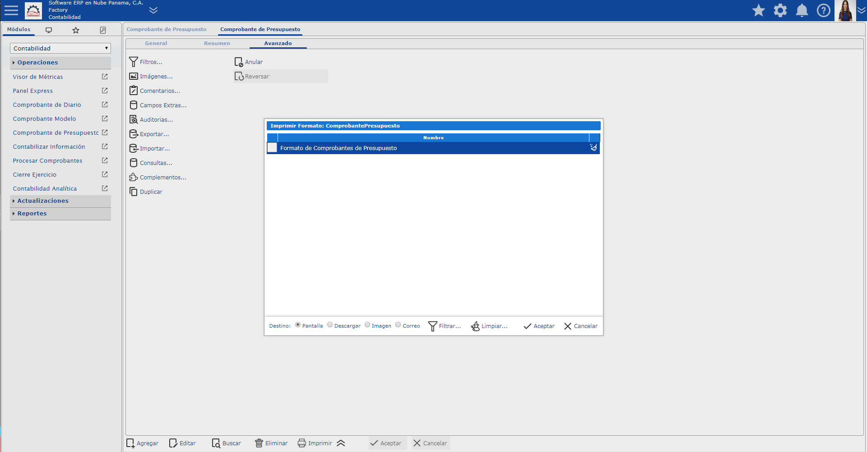Screen dimensions: 867x452
Task: Expand the user menu chevron
Action: coord(862,10)
